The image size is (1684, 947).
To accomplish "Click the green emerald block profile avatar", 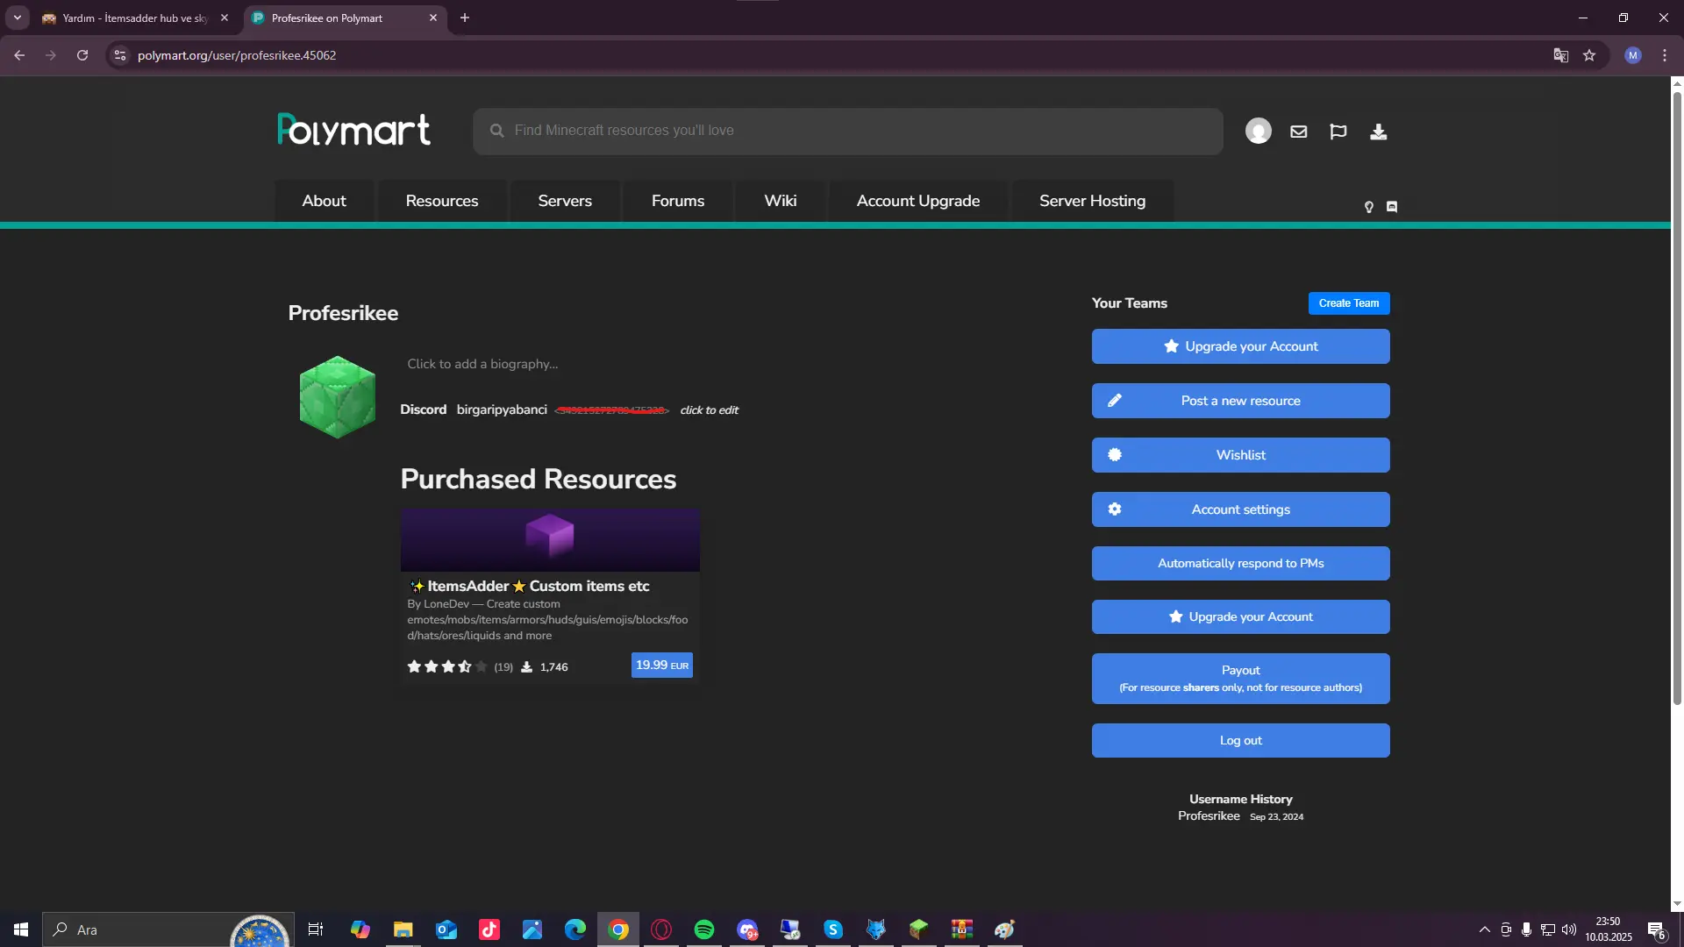I will tap(338, 396).
